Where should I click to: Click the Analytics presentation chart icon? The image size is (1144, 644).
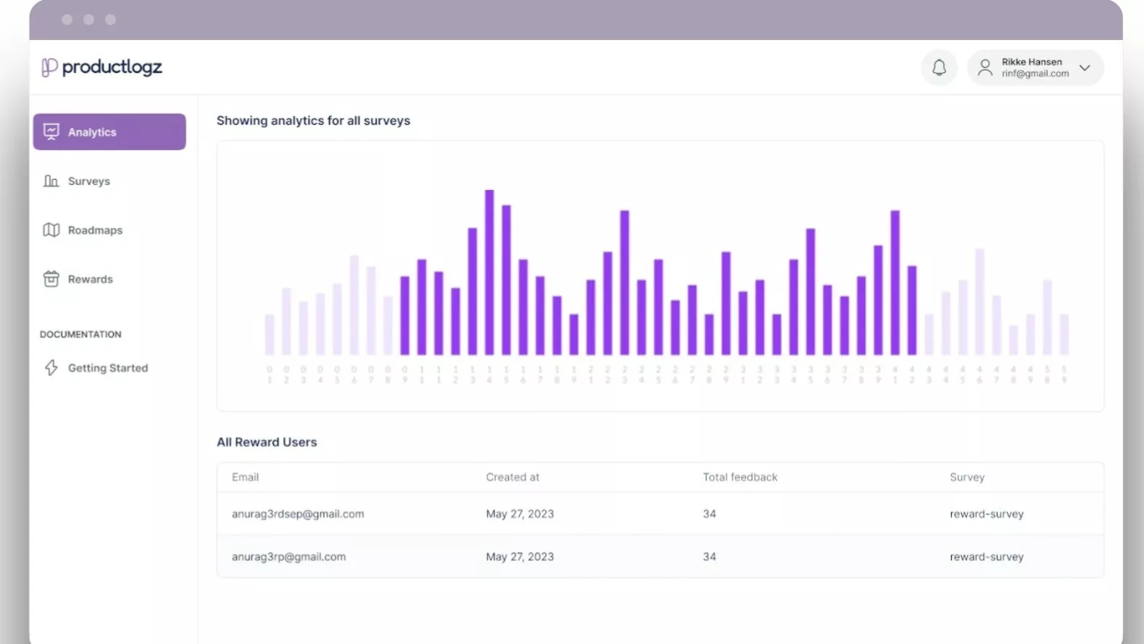(x=51, y=132)
